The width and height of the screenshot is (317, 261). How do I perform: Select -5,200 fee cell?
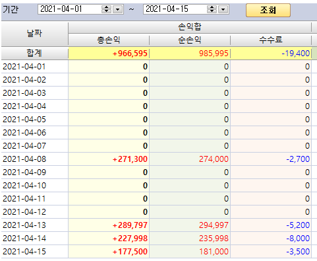pos(271,225)
